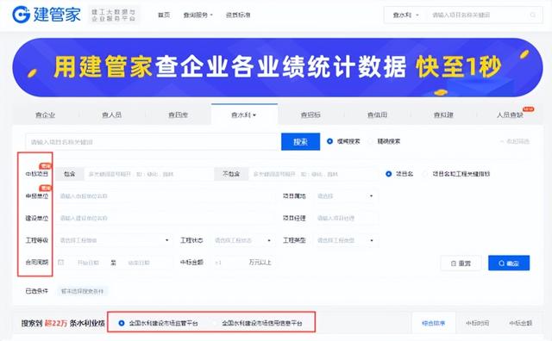Focus the 项目经理 input field

tap(346, 219)
